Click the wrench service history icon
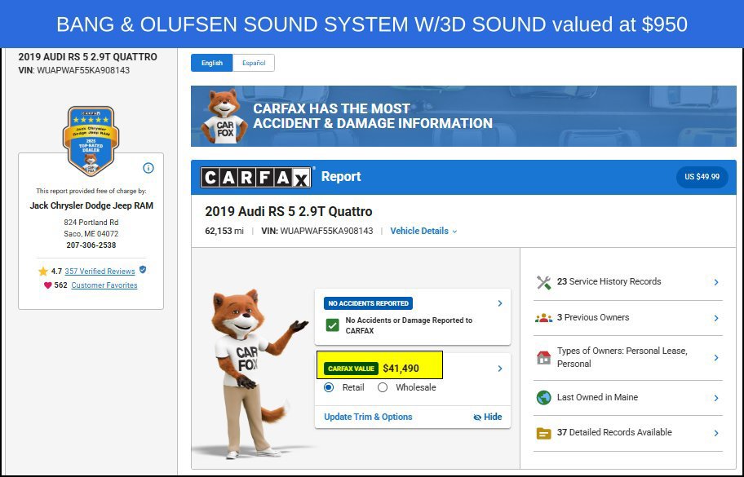The height and width of the screenshot is (477, 744). (544, 282)
